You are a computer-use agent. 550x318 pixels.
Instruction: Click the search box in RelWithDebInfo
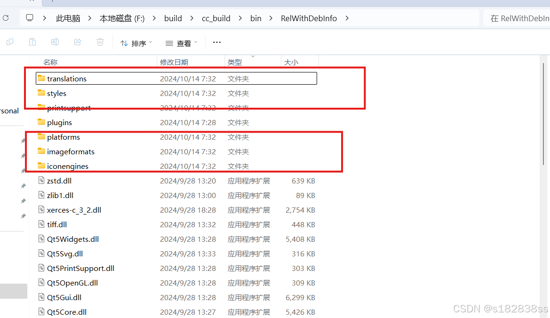point(518,18)
